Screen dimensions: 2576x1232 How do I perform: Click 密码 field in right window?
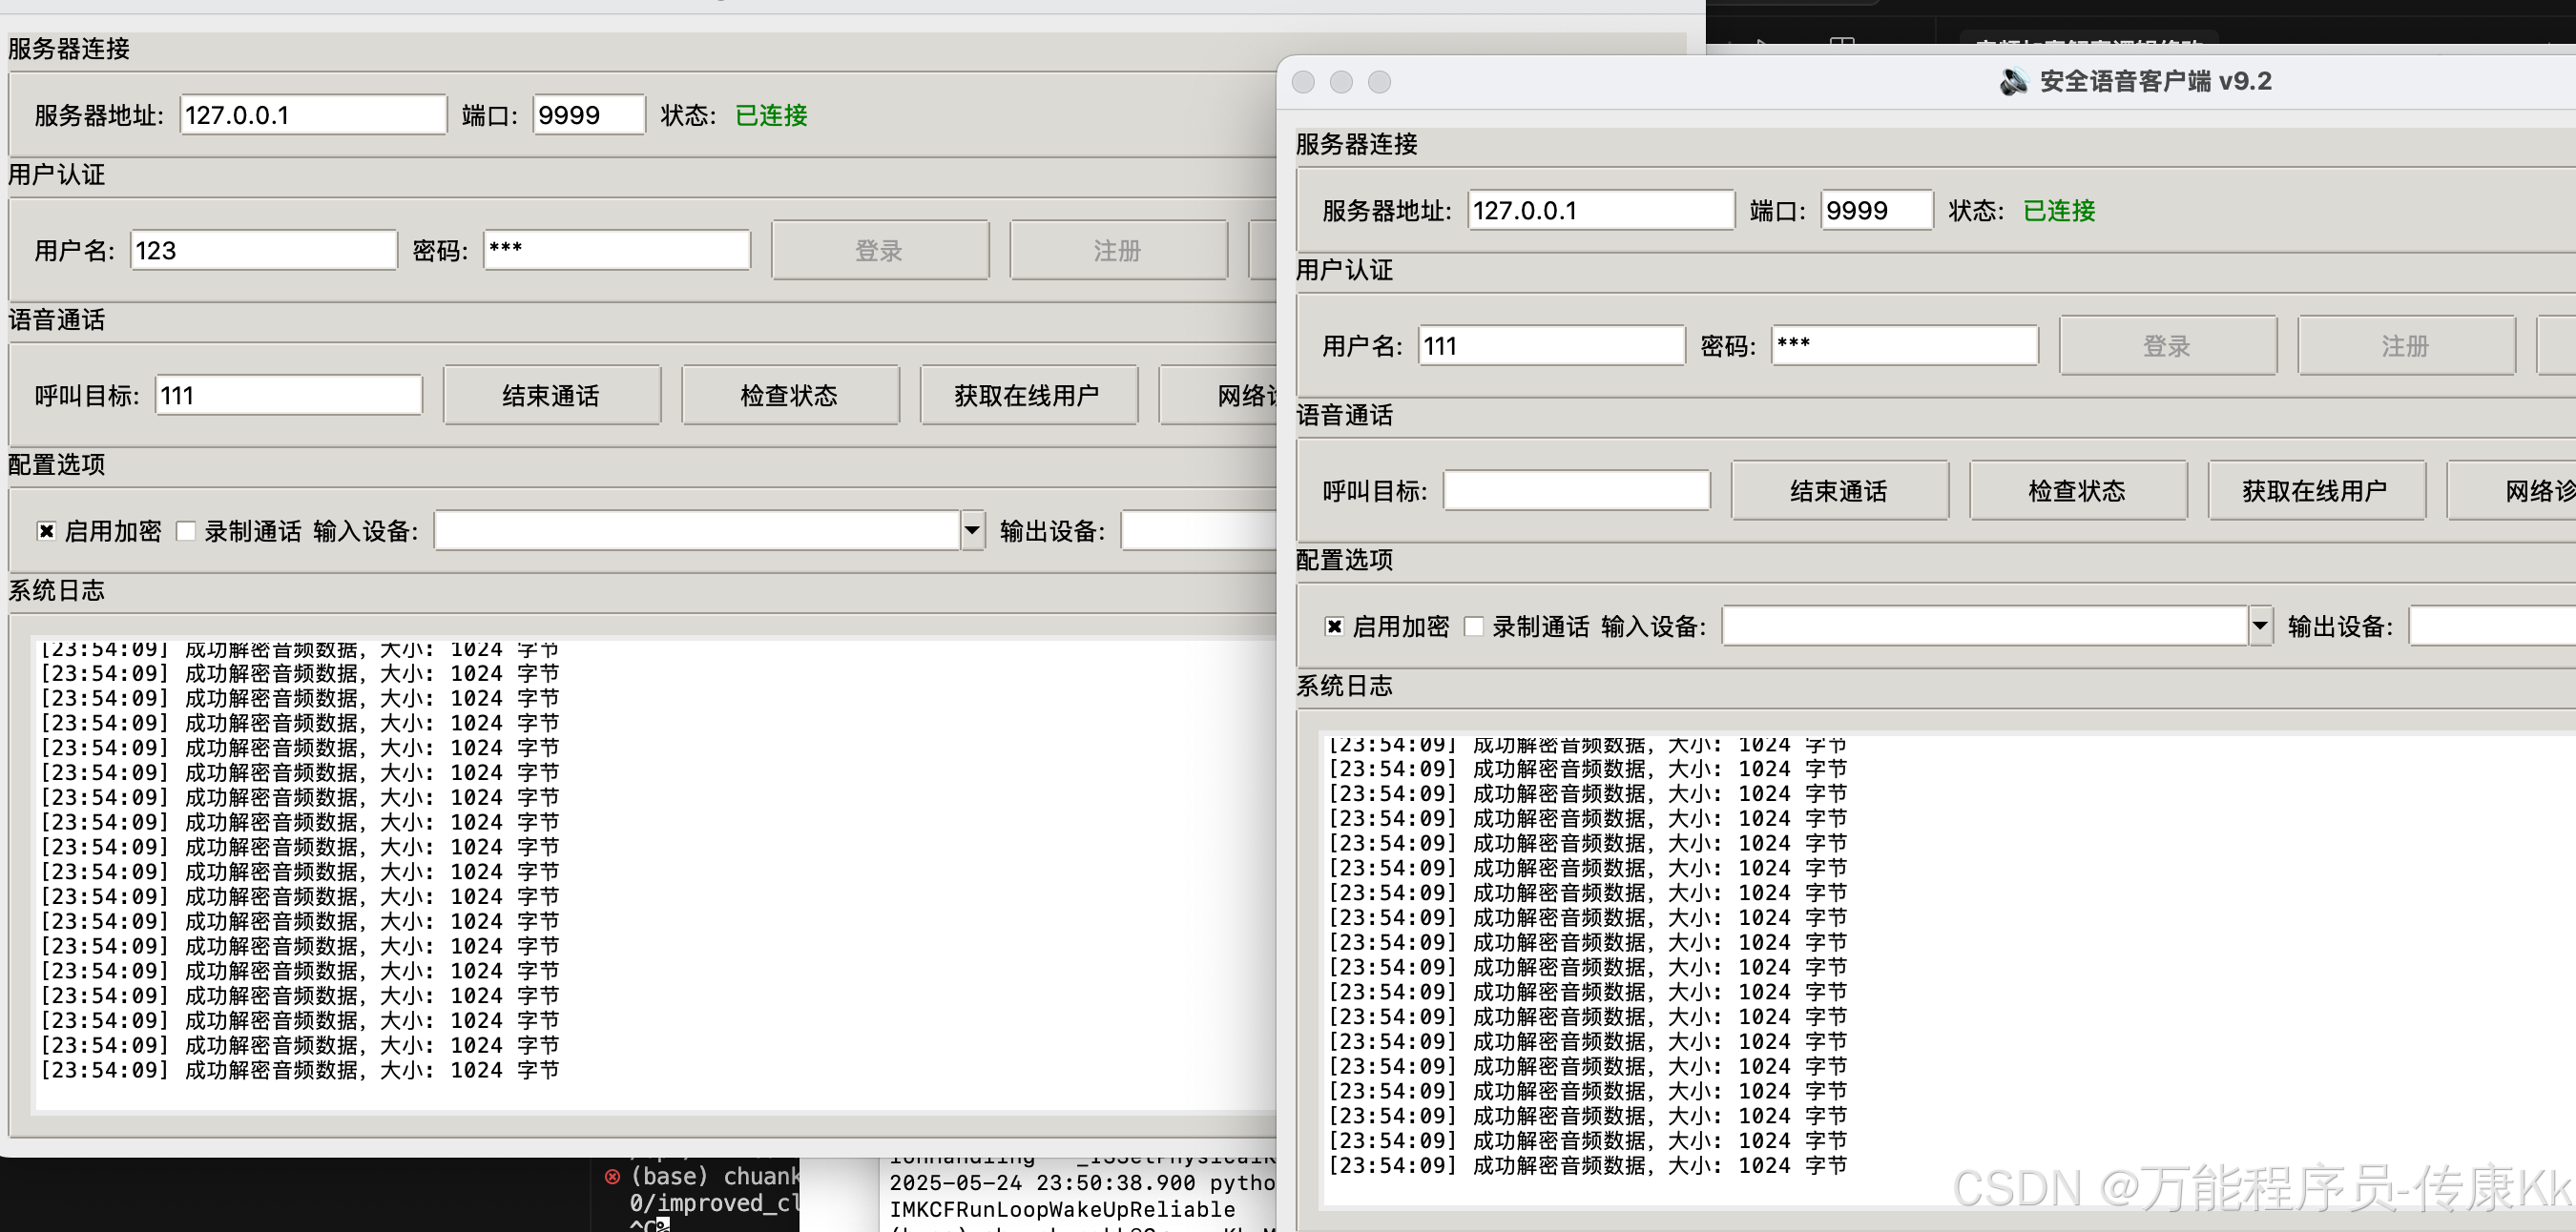(1904, 346)
